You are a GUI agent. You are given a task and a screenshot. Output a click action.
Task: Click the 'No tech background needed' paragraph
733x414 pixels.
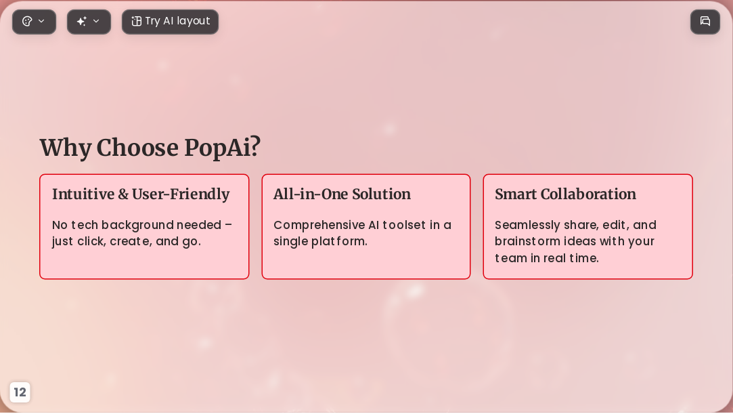tap(142, 233)
